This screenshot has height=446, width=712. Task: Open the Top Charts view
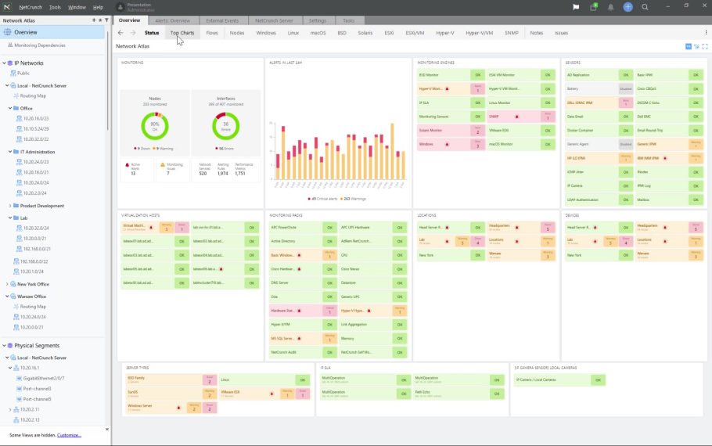tap(182, 33)
